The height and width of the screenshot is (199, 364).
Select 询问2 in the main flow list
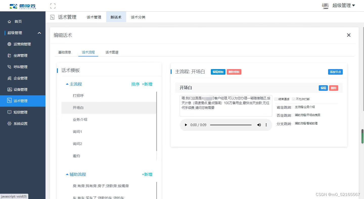109,144
